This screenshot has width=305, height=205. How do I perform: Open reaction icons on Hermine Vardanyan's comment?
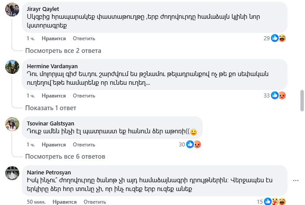(x=278, y=95)
